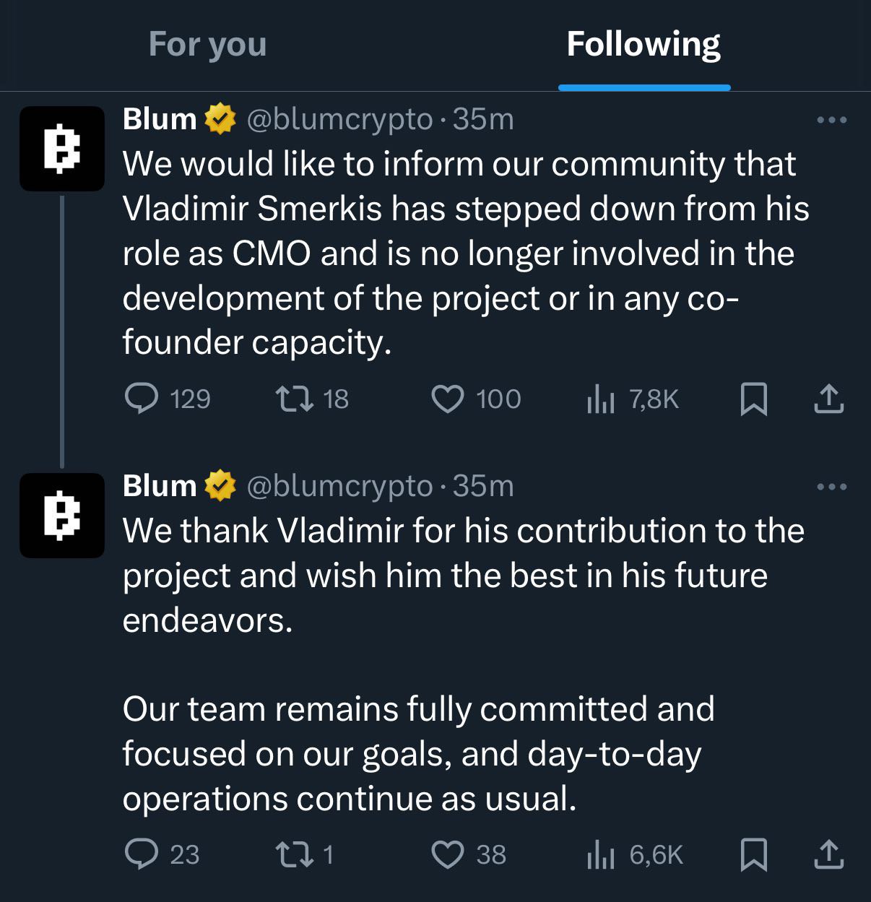This screenshot has width=871, height=902.
Task: Open more options menu on first tweet
Action: (x=831, y=120)
